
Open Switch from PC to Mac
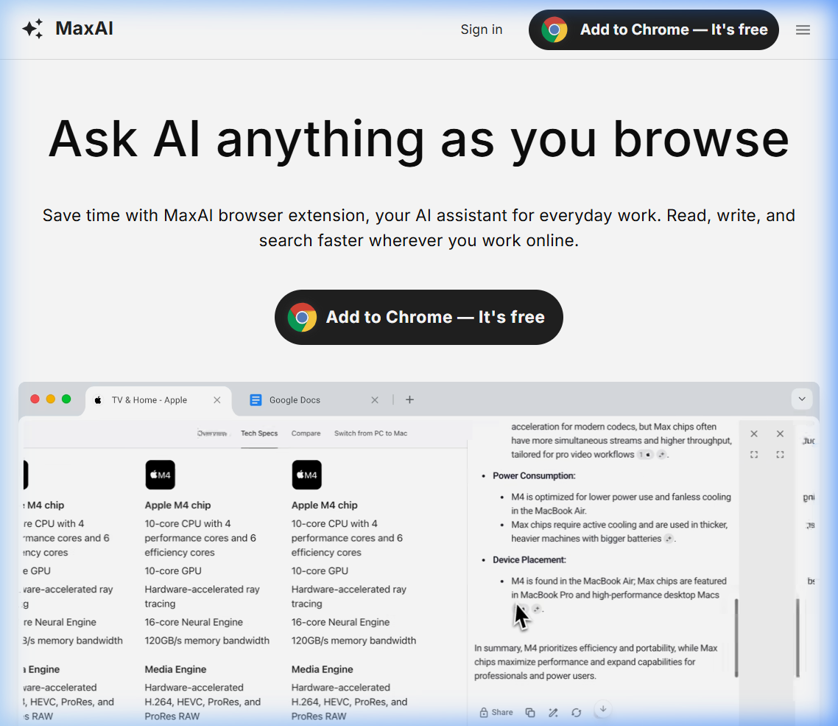point(371,433)
